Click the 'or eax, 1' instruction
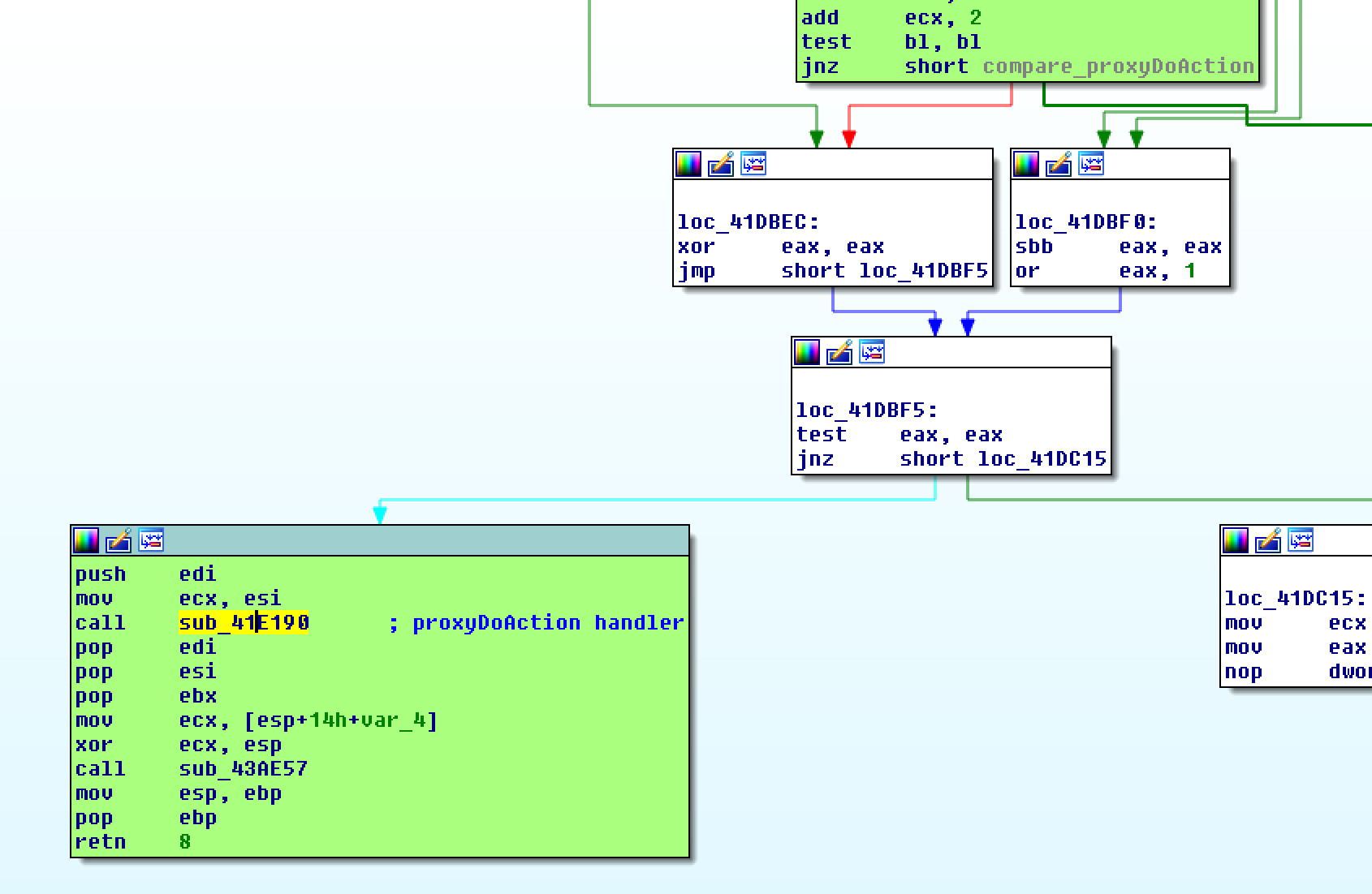 tap(1106, 271)
